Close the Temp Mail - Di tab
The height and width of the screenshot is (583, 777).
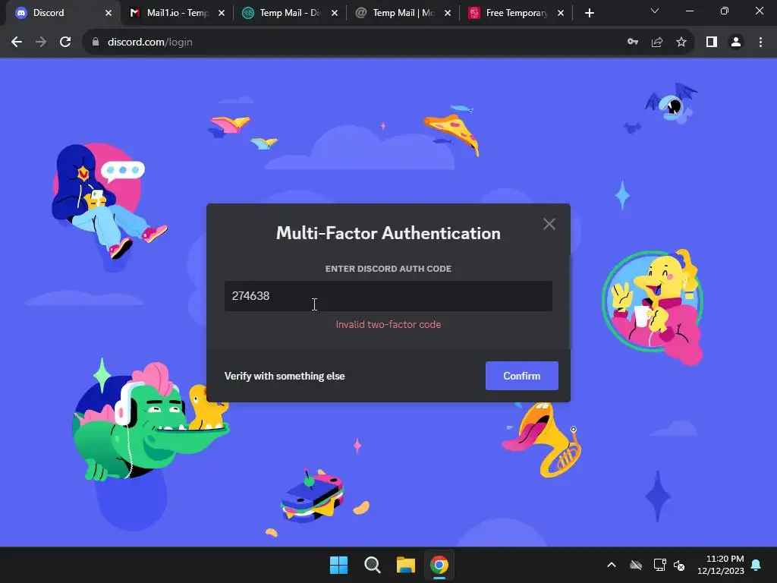(335, 13)
